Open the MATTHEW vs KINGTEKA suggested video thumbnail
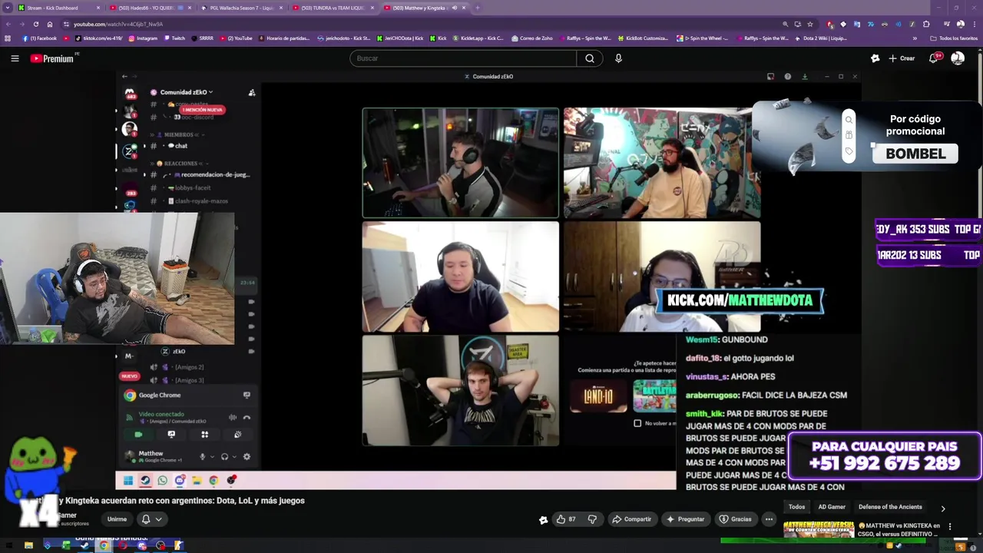The image size is (983, 553). coord(819,531)
